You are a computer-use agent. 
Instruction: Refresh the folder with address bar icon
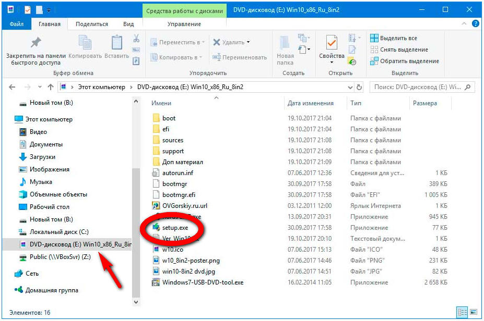tap(359, 87)
